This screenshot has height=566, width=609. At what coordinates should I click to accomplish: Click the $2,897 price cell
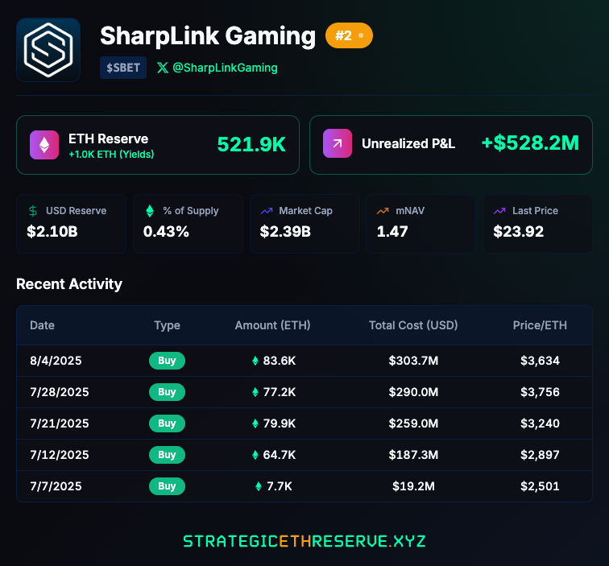pos(540,455)
